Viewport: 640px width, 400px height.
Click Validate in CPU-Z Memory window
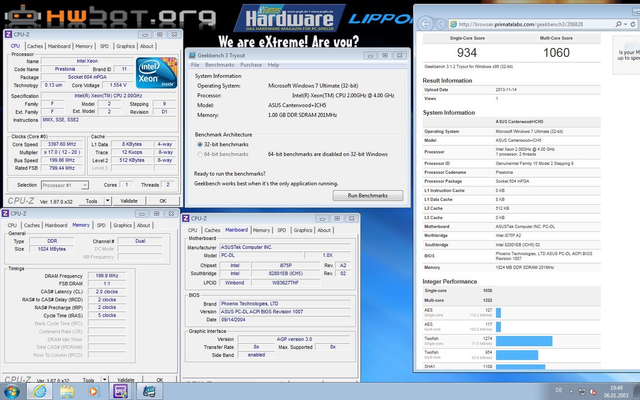pyautogui.click(x=126, y=380)
